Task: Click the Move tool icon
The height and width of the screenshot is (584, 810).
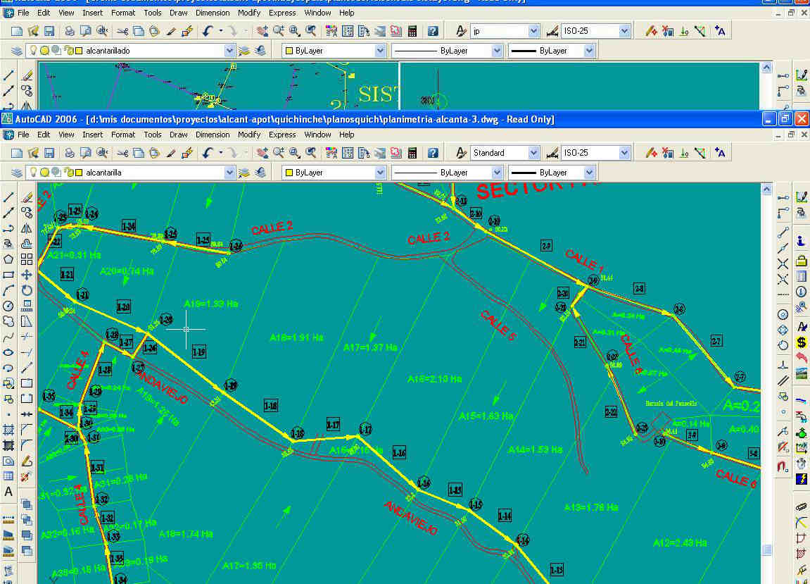Action: [27, 275]
